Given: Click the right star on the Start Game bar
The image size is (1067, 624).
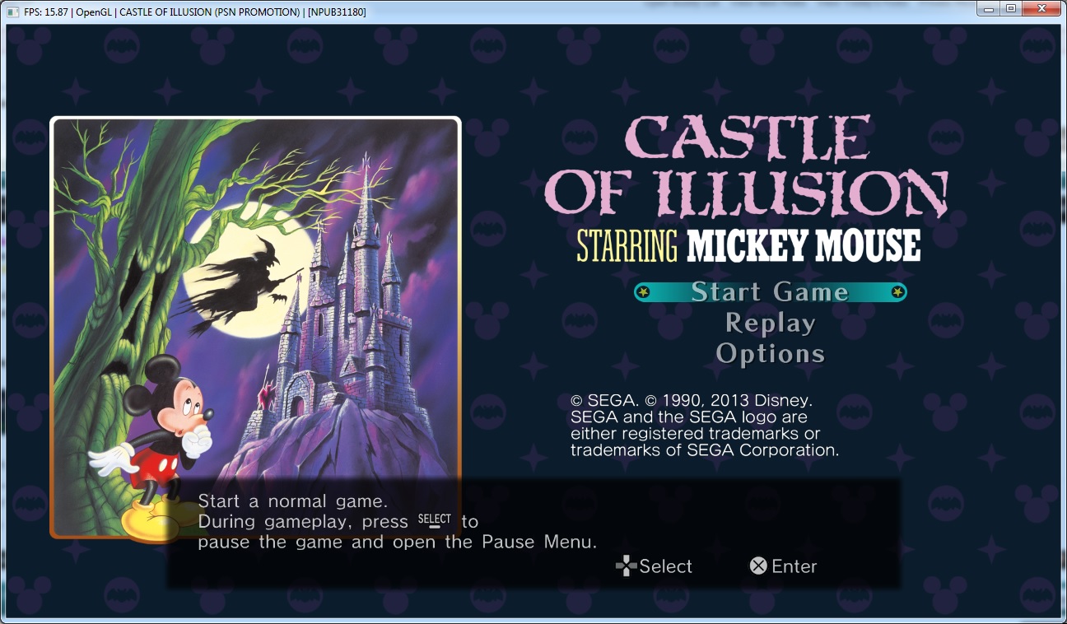Looking at the screenshot, I should tap(898, 292).
